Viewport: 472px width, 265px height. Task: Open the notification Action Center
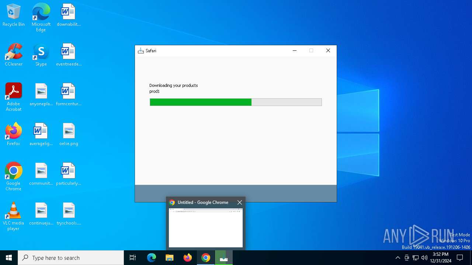[460, 258]
